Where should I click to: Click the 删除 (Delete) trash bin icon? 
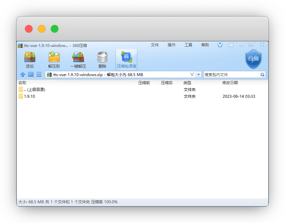click(102, 57)
